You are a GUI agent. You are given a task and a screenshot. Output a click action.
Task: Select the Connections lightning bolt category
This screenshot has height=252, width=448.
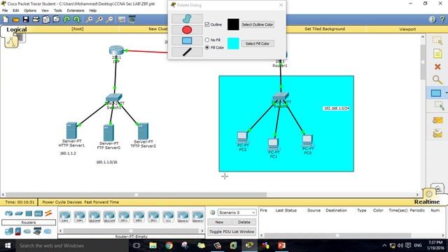click(x=48, y=213)
